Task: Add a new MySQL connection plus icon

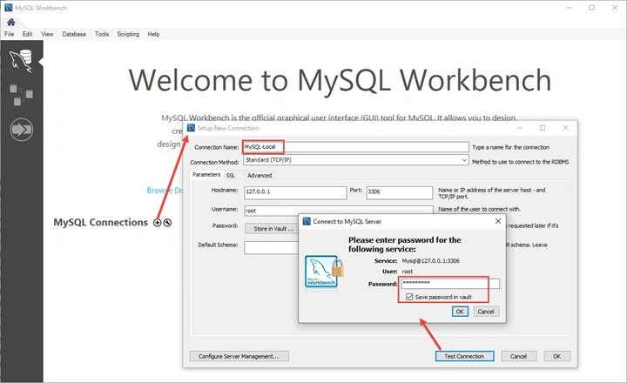Action: [157, 223]
